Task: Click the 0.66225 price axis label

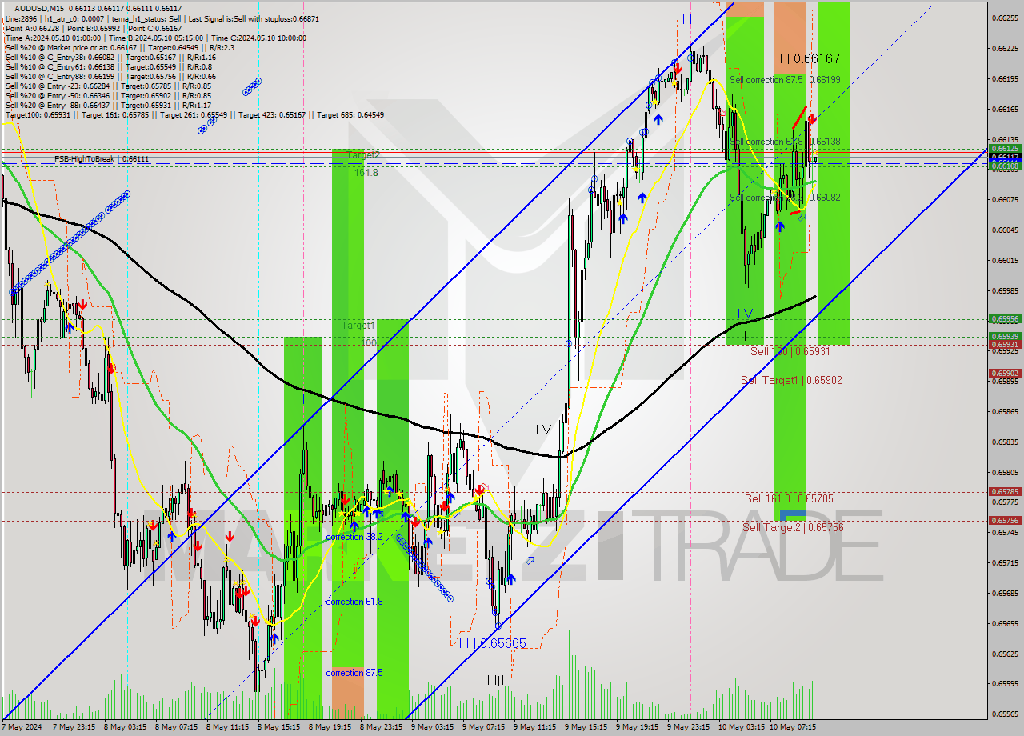Action: click(x=1005, y=48)
